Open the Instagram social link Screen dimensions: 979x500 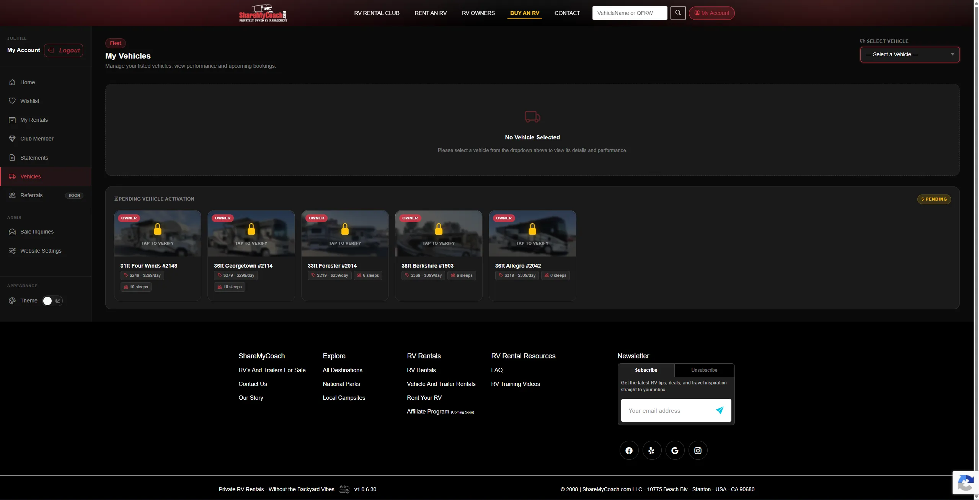[x=698, y=451]
